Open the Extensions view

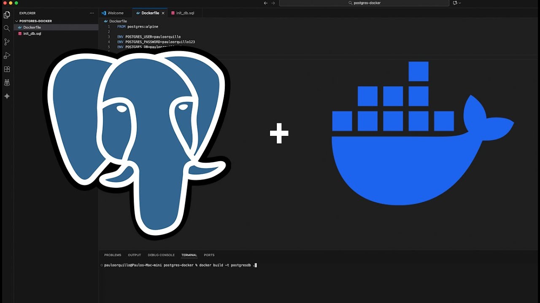[x=7, y=69]
